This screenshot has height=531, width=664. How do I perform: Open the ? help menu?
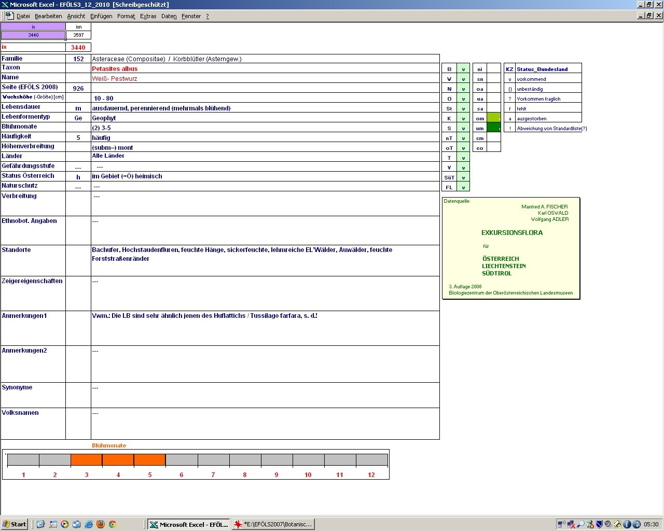pos(208,16)
